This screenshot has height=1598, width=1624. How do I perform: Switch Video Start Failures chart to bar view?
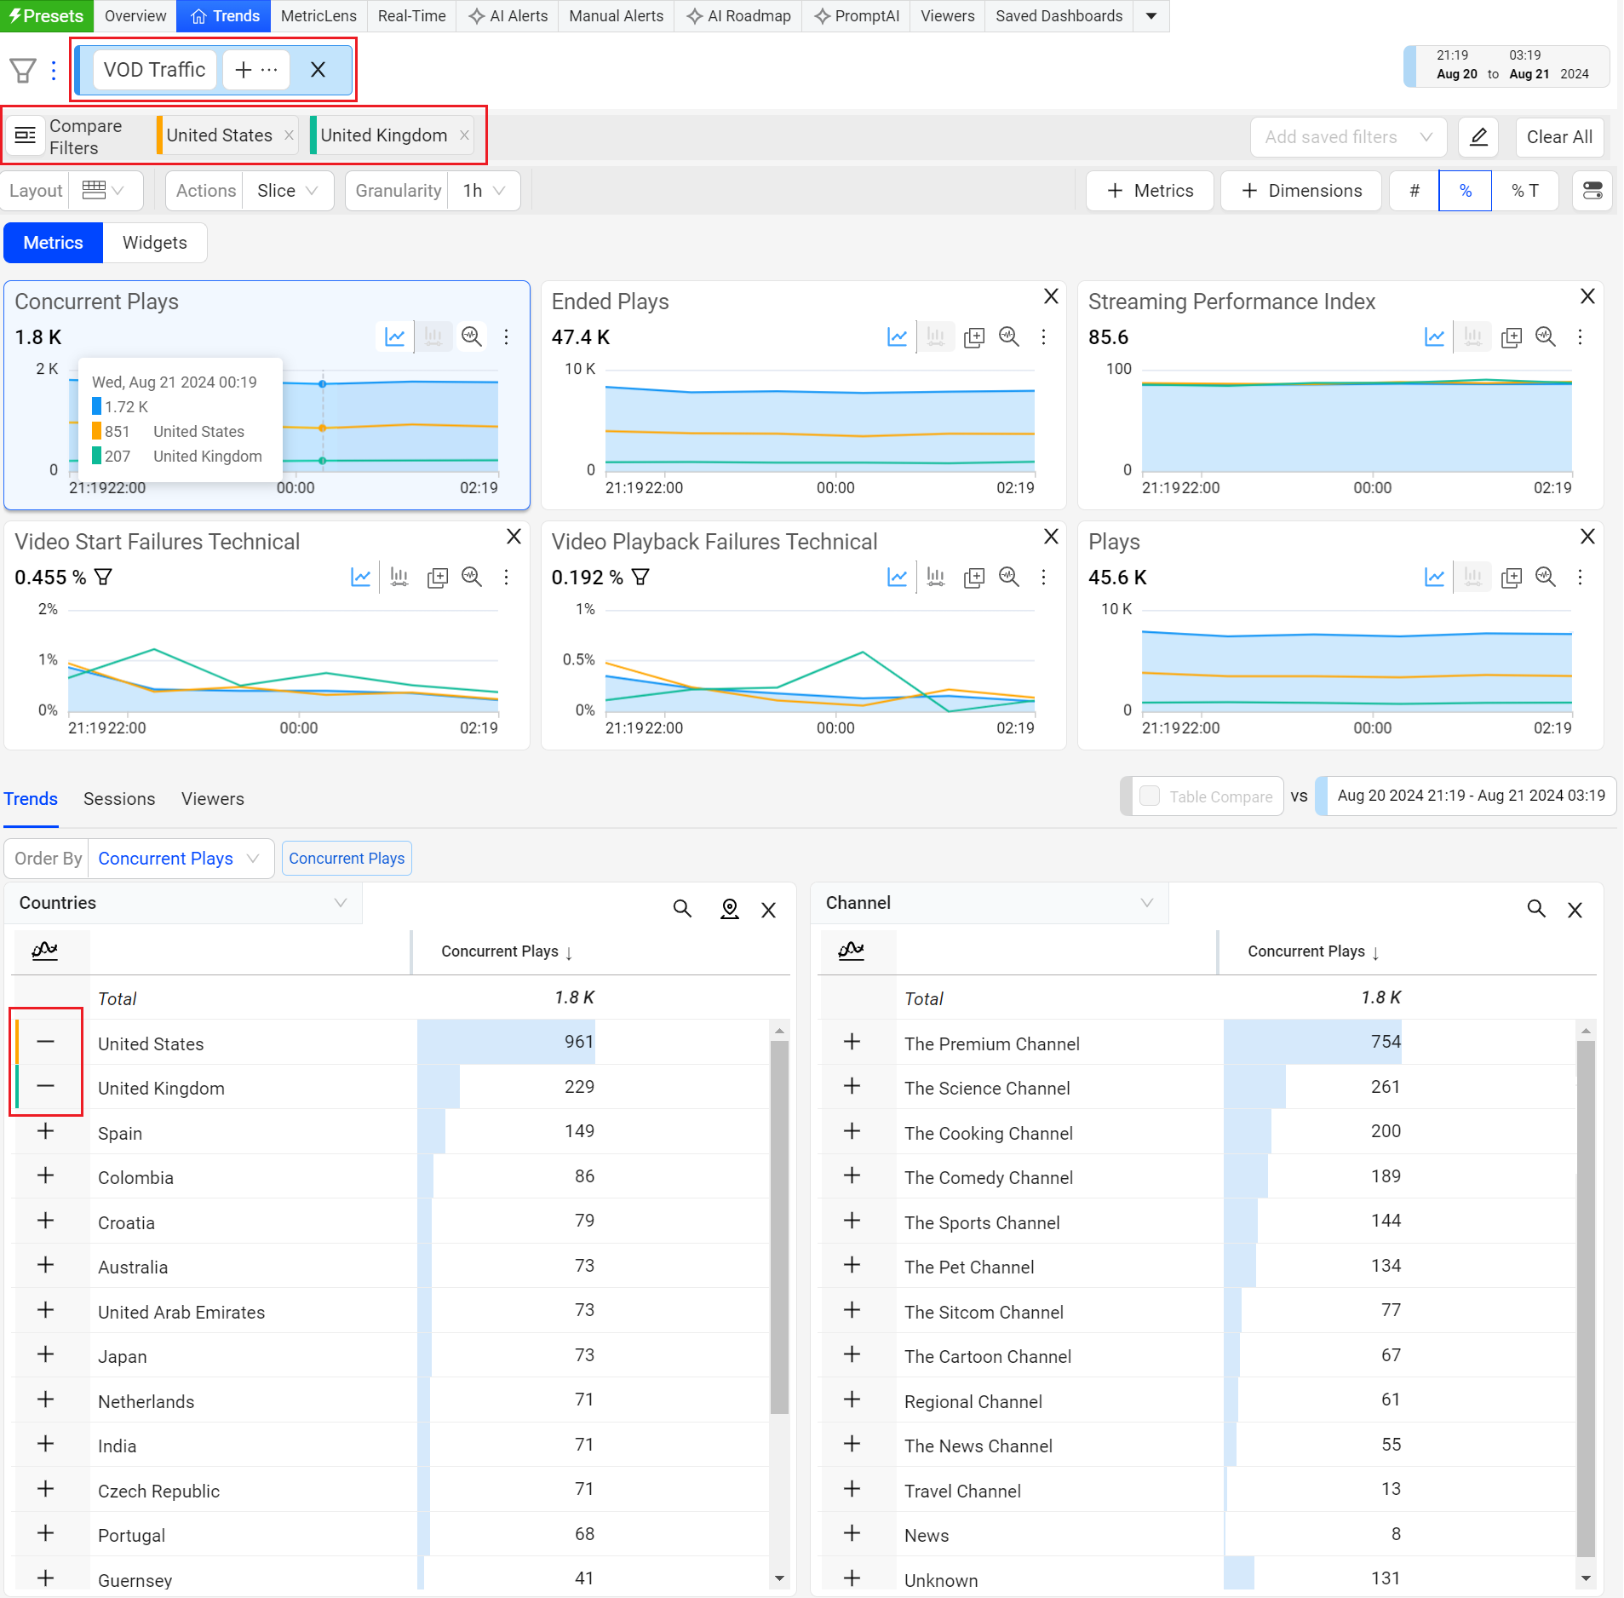[399, 578]
